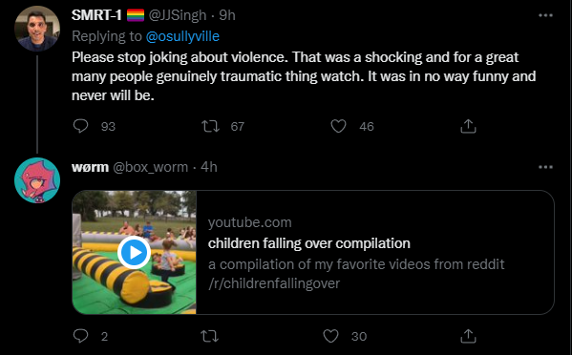Retweet wørm's YouTube link tweet
The width and height of the screenshot is (572, 355).
coord(210,336)
